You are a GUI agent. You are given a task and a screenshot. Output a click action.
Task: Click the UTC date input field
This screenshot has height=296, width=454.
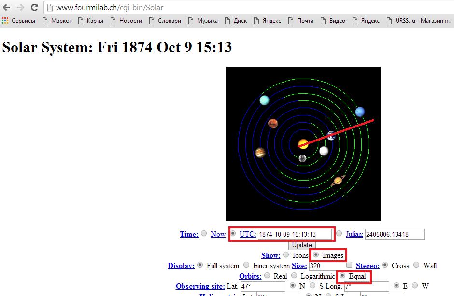295,234
